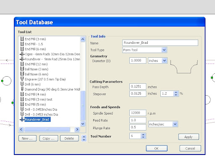Click the Ball Nose (6 mm) tool icon
This screenshot has height=168, width=215.
click(22, 74)
